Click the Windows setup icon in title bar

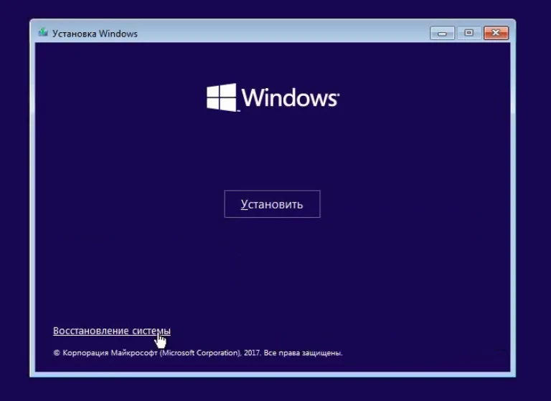43,33
